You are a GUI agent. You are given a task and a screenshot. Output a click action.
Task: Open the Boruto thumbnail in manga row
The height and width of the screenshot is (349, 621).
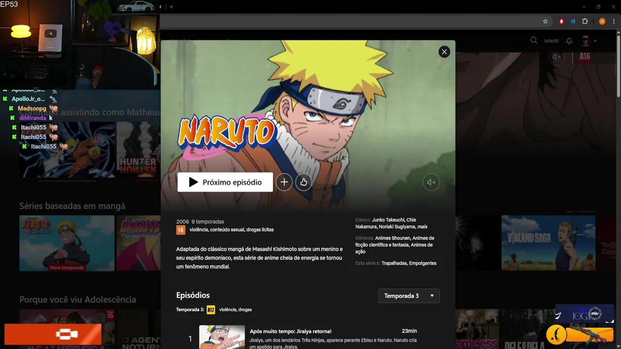point(139,243)
